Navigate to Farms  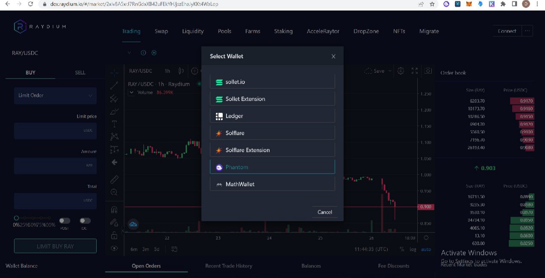click(x=252, y=31)
